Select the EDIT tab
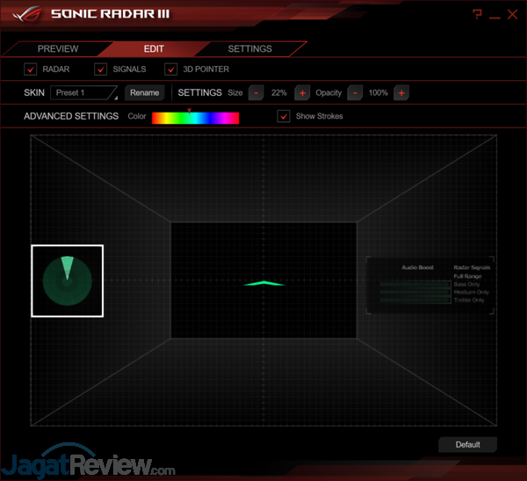 tap(154, 49)
